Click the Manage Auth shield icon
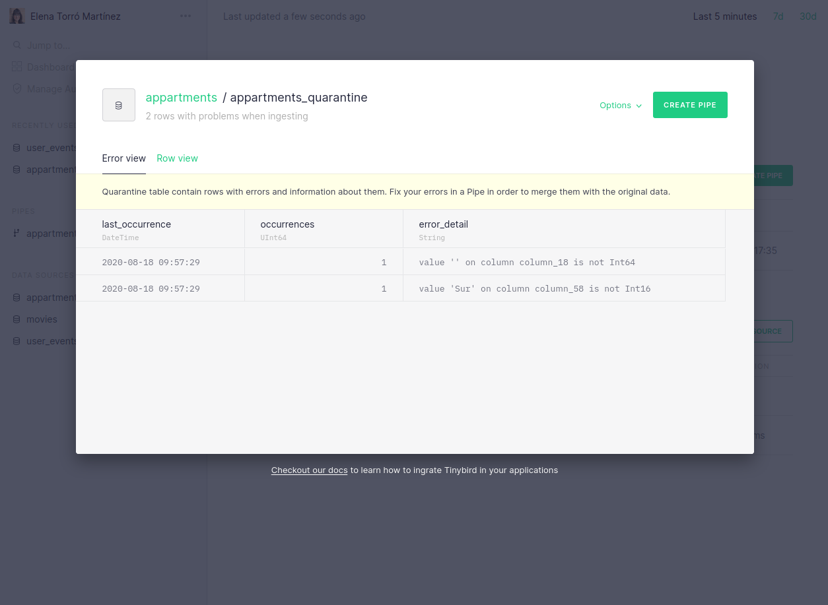 click(x=17, y=89)
